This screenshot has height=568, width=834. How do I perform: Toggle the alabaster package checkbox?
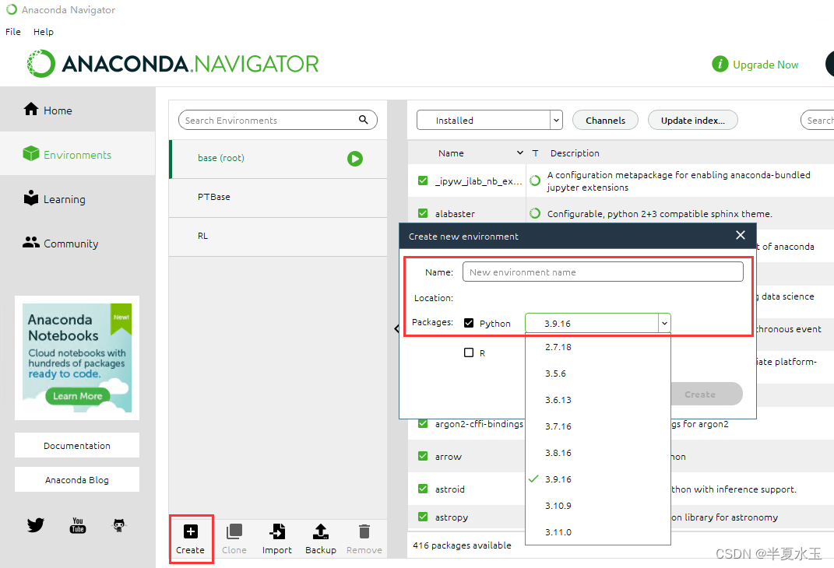423,213
